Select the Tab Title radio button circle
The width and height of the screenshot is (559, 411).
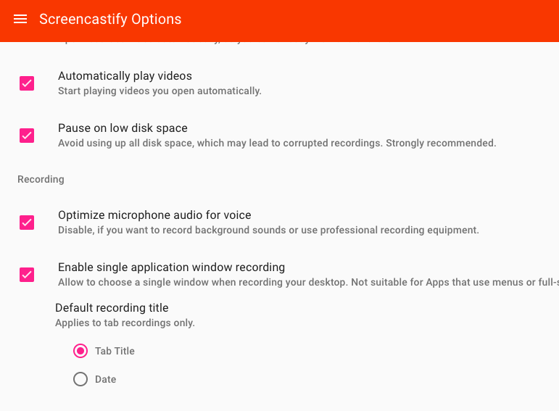click(80, 351)
